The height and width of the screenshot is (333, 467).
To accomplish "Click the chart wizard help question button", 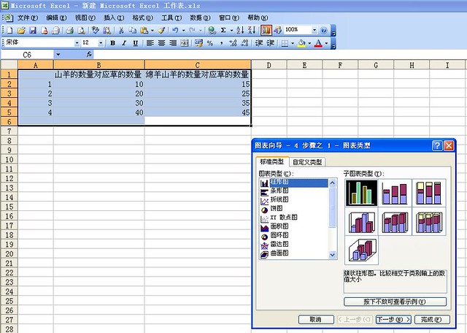I will point(437,145).
